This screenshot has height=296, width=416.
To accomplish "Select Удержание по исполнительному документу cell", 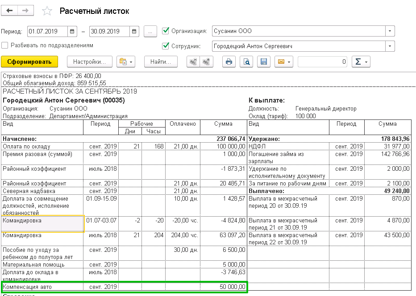I will click(288, 172).
